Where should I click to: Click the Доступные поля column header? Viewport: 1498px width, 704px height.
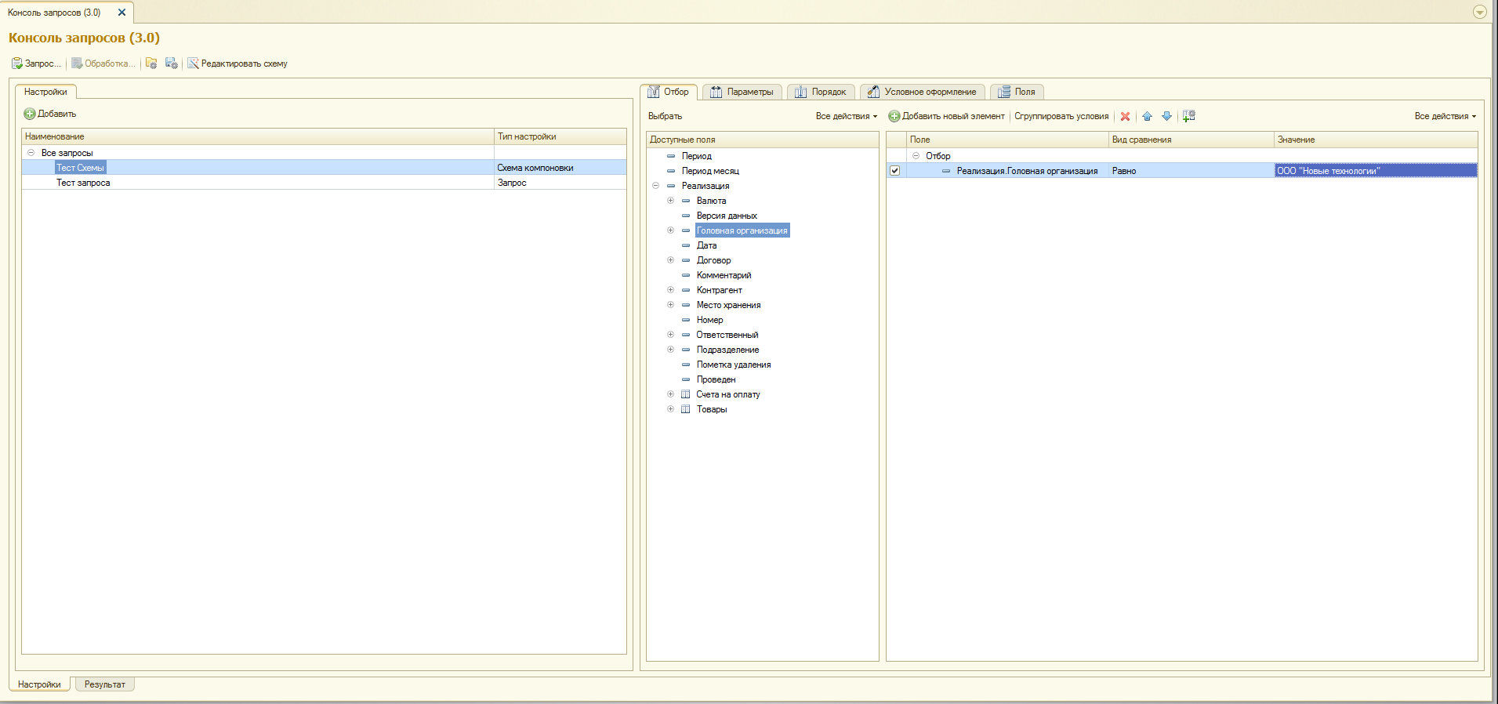pos(762,140)
